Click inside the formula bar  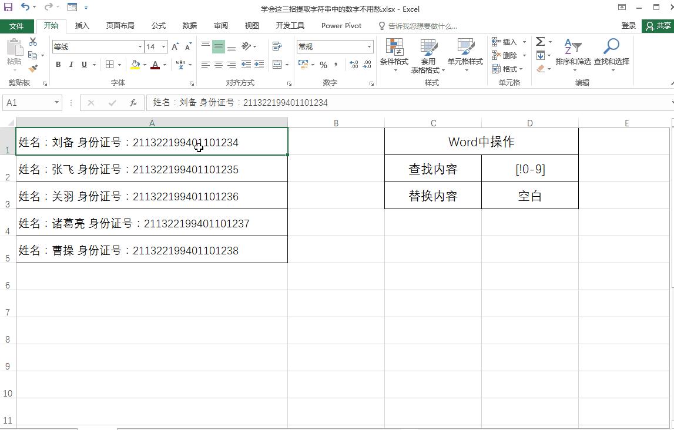click(294, 102)
